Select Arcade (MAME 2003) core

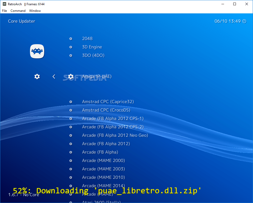(x=103, y=169)
